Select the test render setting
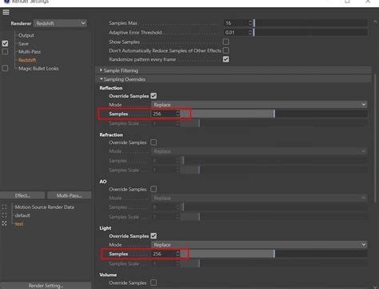This screenshot has height=289, width=379. (19, 224)
